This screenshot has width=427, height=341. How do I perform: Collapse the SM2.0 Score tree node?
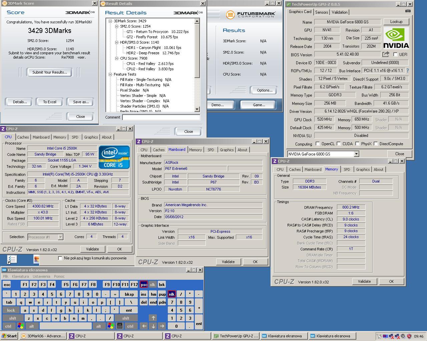click(117, 26)
